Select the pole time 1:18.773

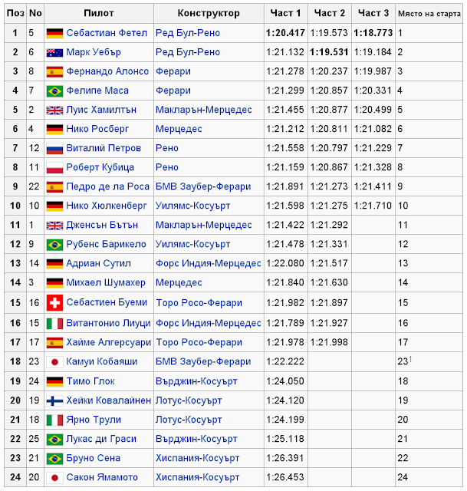coord(373,33)
